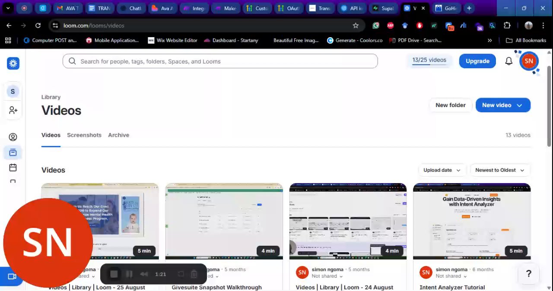Open the PDF Drive bookmark
The image size is (553, 291).
[x=415, y=40]
